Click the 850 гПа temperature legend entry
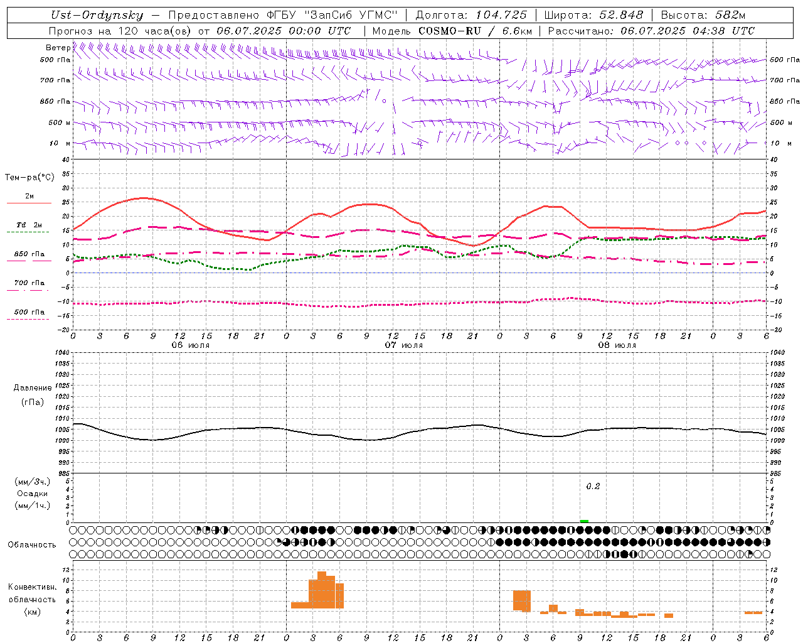Screen dimensions: 803x643 (29, 254)
